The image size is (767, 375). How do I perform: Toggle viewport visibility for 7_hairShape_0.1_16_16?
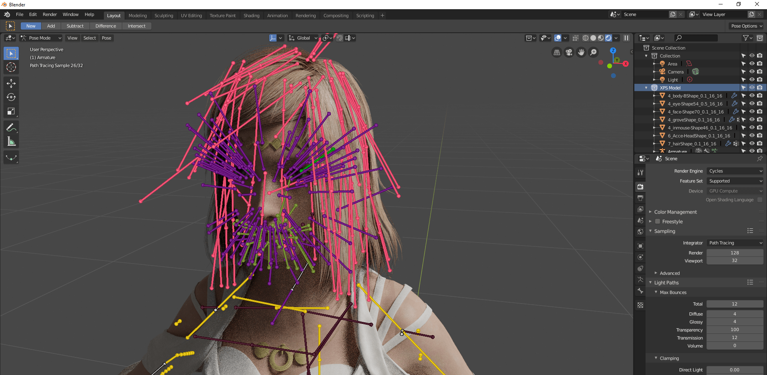click(x=752, y=144)
